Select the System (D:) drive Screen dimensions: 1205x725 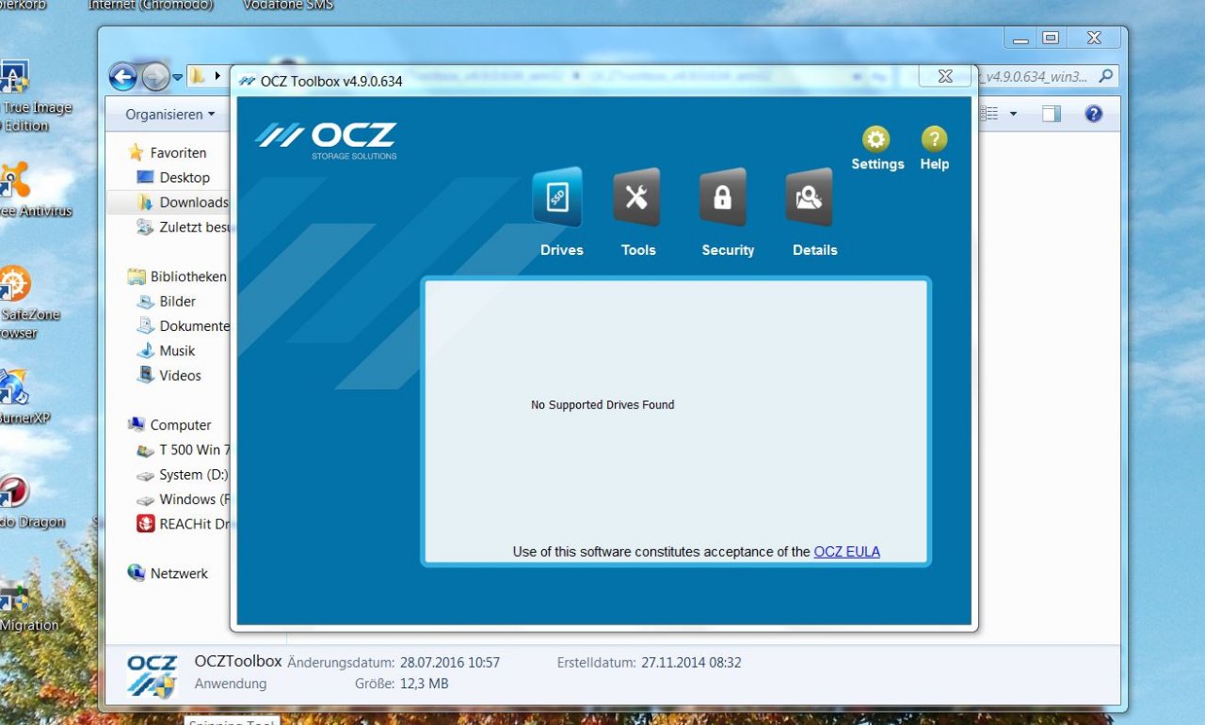(193, 475)
